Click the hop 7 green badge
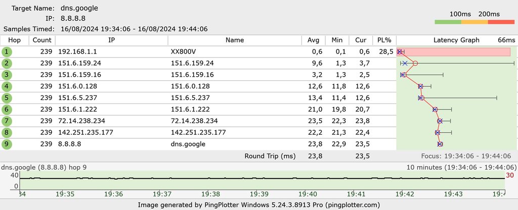 pos(7,121)
